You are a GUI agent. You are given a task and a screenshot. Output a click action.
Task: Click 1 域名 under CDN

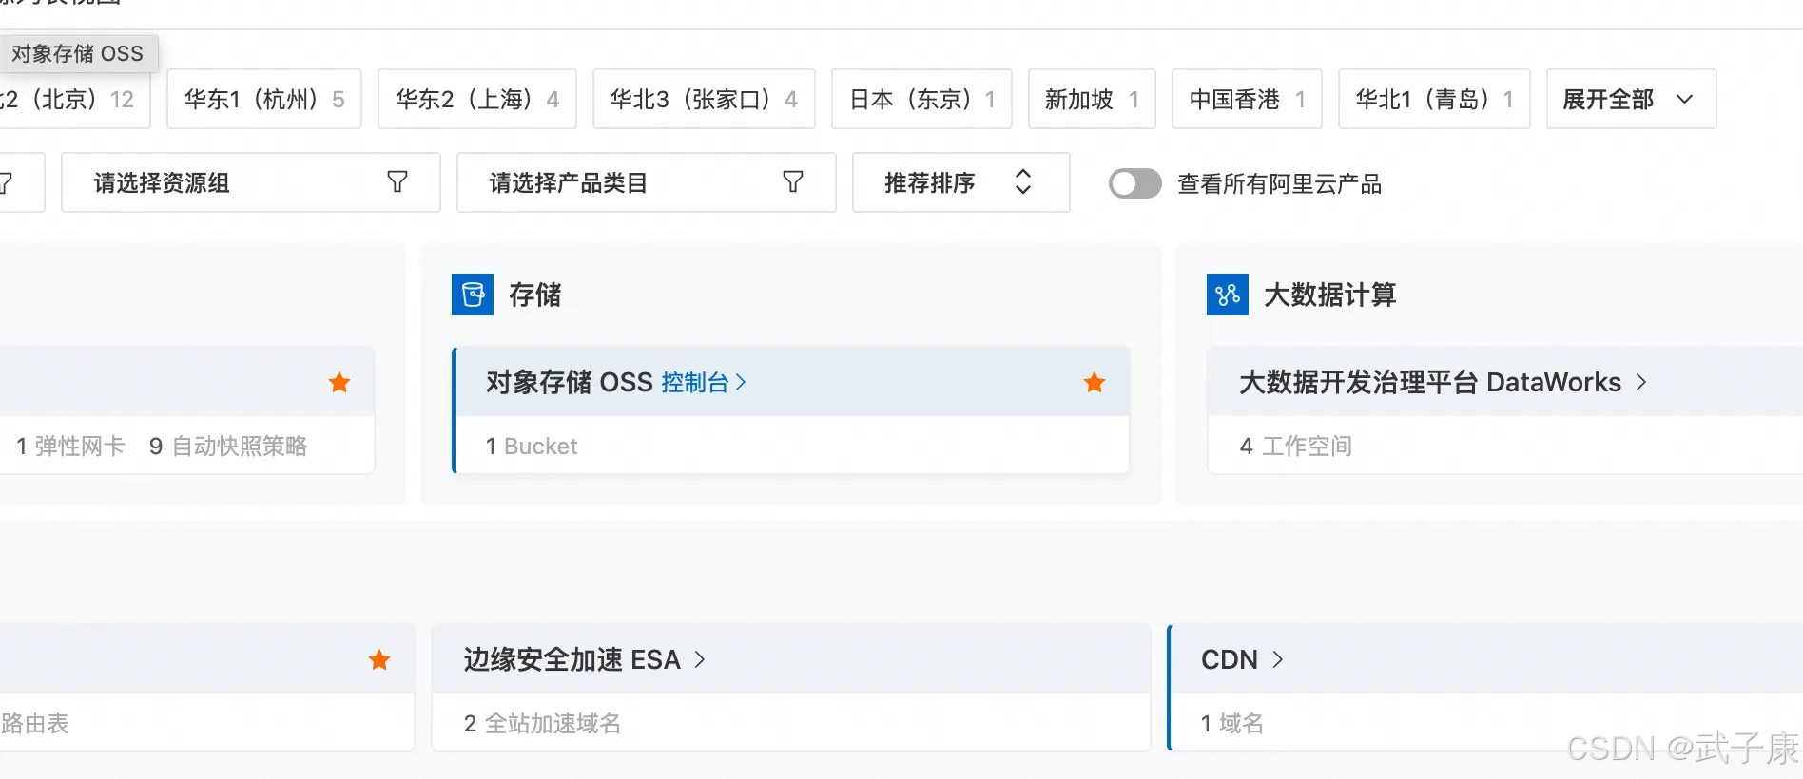click(1232, 724)
